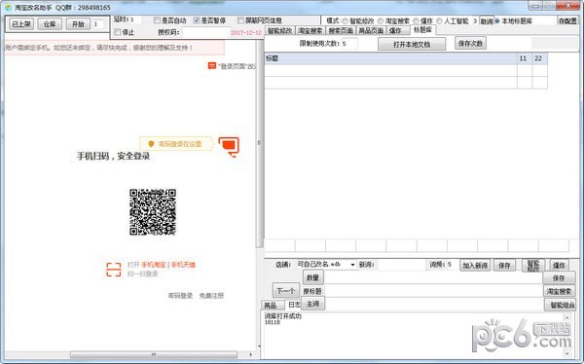Edit the 限制使用次数 field

click(349, 44)
